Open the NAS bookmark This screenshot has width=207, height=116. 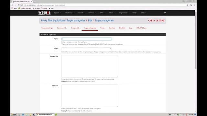(51, 8)
